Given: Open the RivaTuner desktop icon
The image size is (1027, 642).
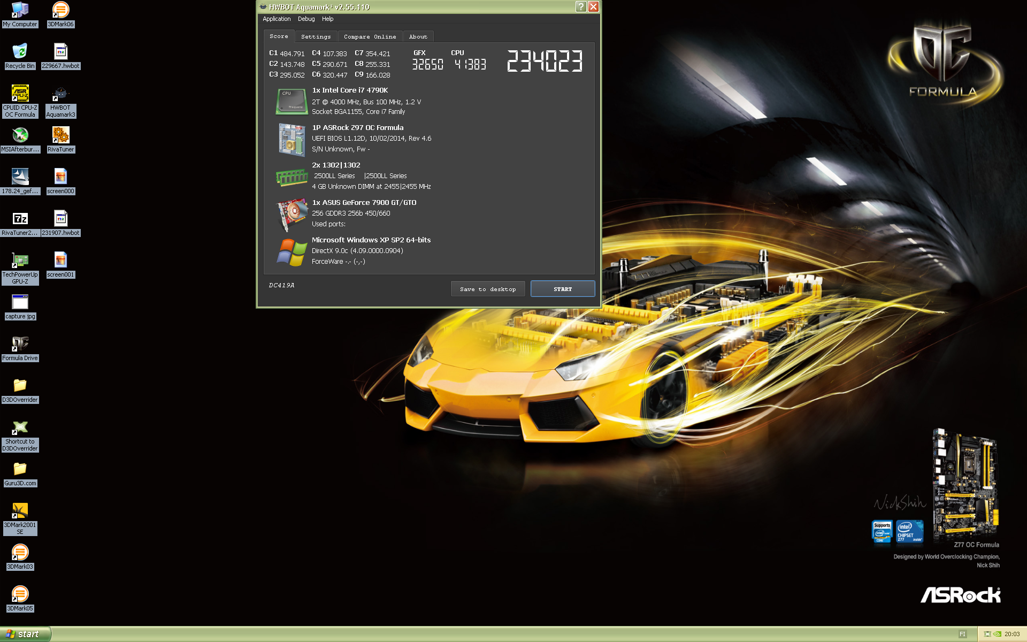Looking at the screenshot, I should click(60, 140).
